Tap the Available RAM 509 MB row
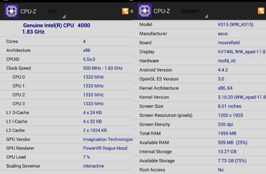 click(x=199, y=143)
